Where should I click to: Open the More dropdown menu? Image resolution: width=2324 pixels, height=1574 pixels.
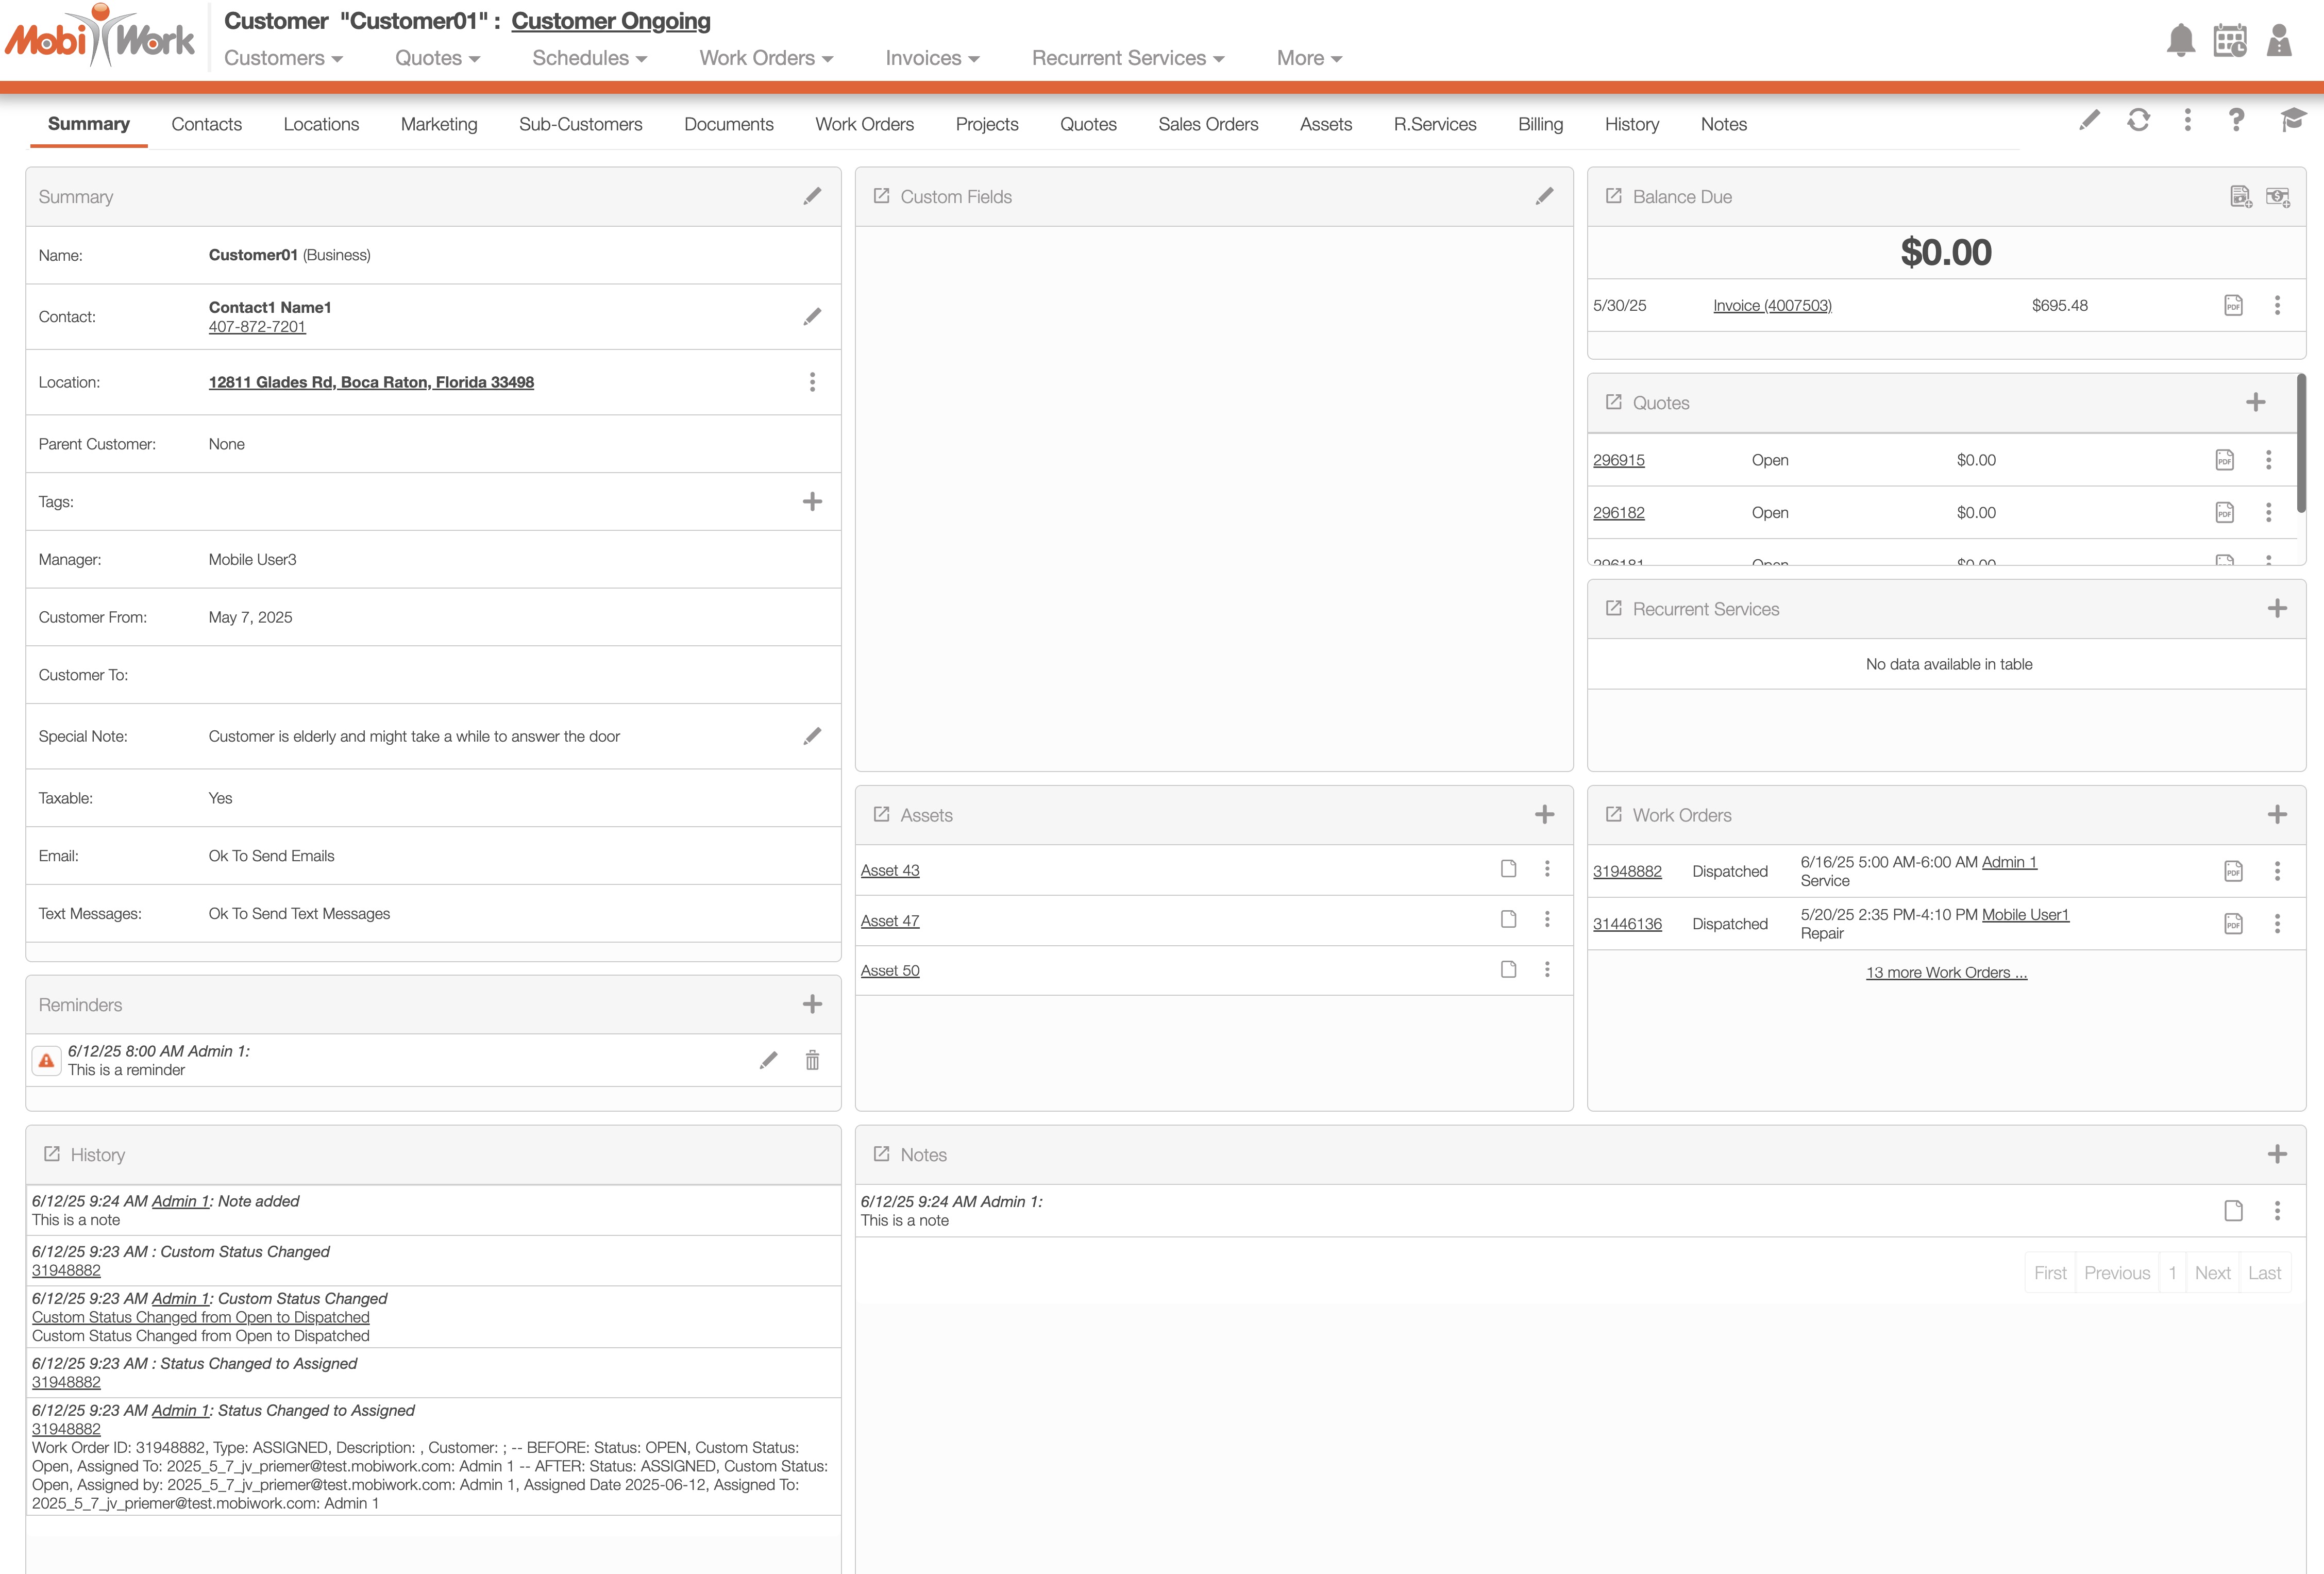click(x=1308, y=58)
